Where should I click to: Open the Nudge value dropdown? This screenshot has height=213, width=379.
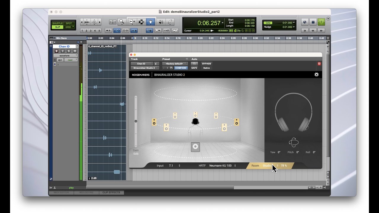[294, 27]
